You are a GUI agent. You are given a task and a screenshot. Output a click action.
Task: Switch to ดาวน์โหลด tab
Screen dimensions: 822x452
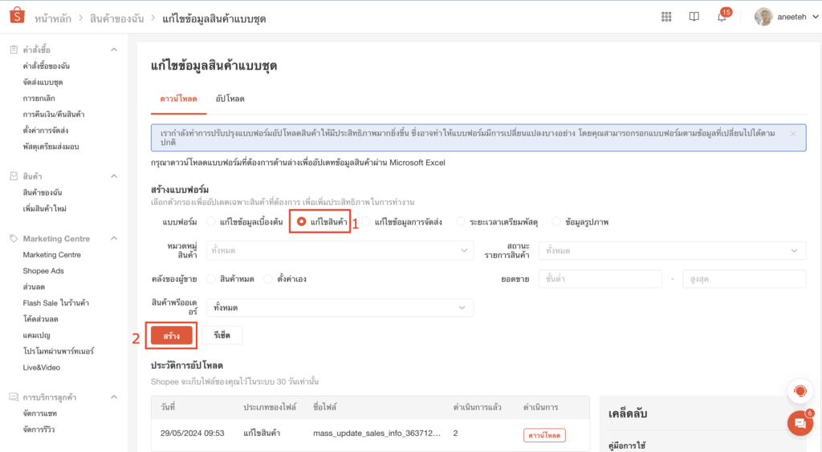pyautogui.click(x=179, y=99)
